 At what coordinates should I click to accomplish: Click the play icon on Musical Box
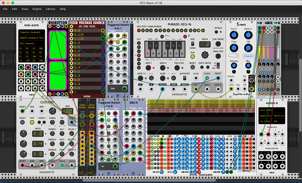pos(163,136)
